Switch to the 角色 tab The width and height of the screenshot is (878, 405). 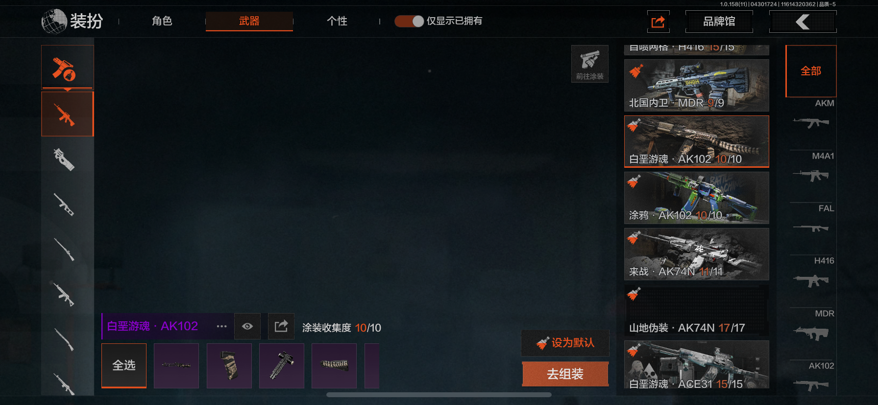pos(162,21)
